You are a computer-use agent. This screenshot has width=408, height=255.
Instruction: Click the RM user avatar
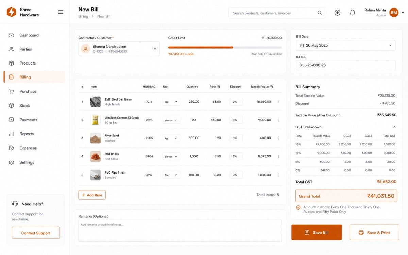pyautogui.click(x=394, y=13)
